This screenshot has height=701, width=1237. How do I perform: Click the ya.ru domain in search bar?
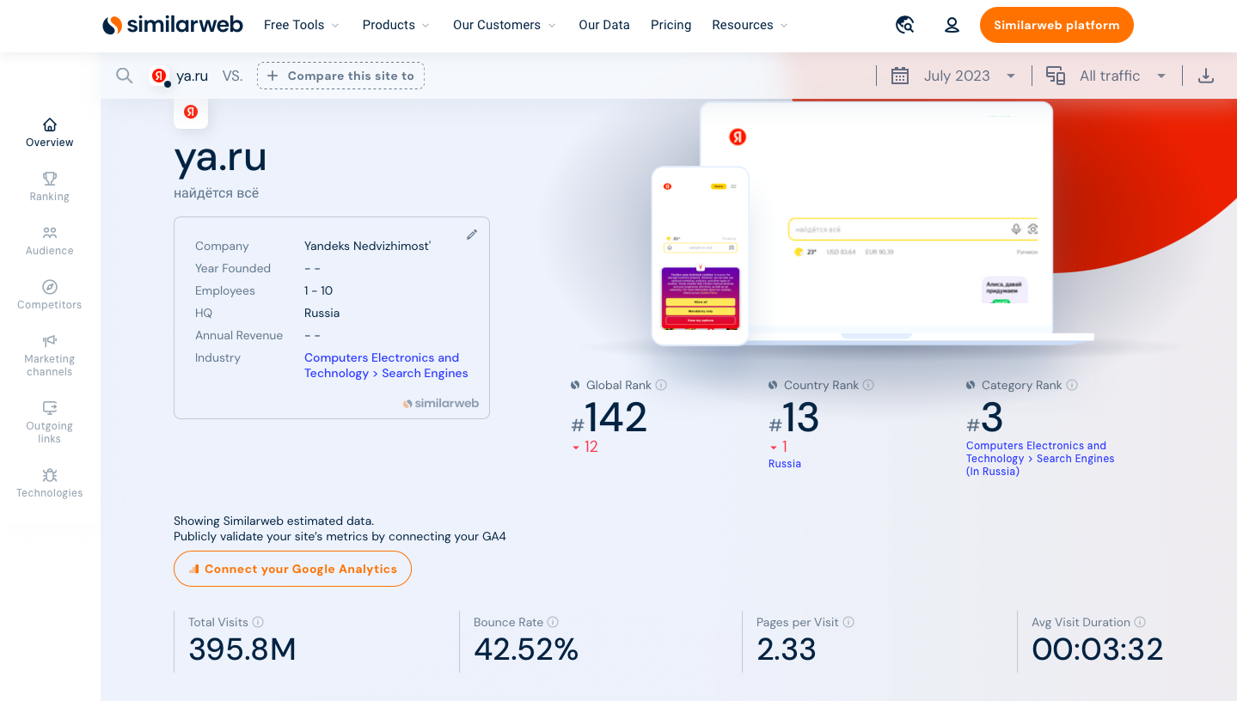[193, 76]
